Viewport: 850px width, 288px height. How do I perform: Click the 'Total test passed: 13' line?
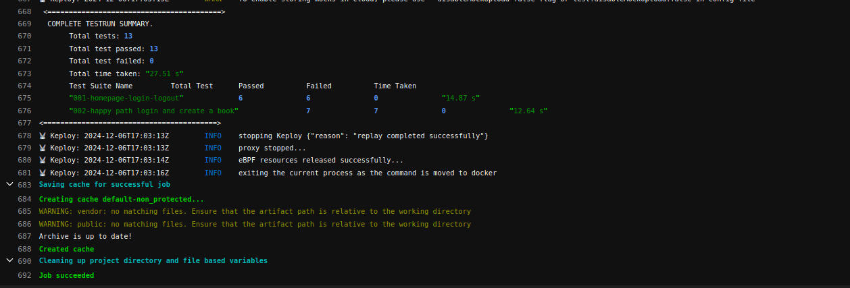coord(114,49)
